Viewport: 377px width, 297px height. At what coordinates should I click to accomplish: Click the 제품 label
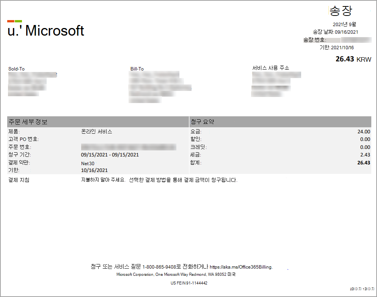(x=14, y=131)
